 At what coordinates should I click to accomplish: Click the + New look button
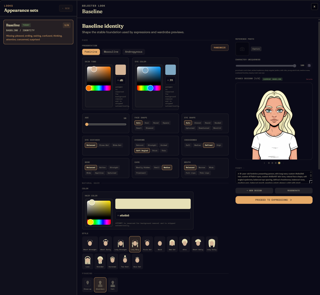pyautogui.click(x=66, y=8)
